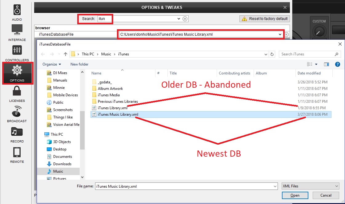The height and width of the screenshot is (204, 345).
Task: Open file dialog Help icon
Action: click(x=338, y=64)
